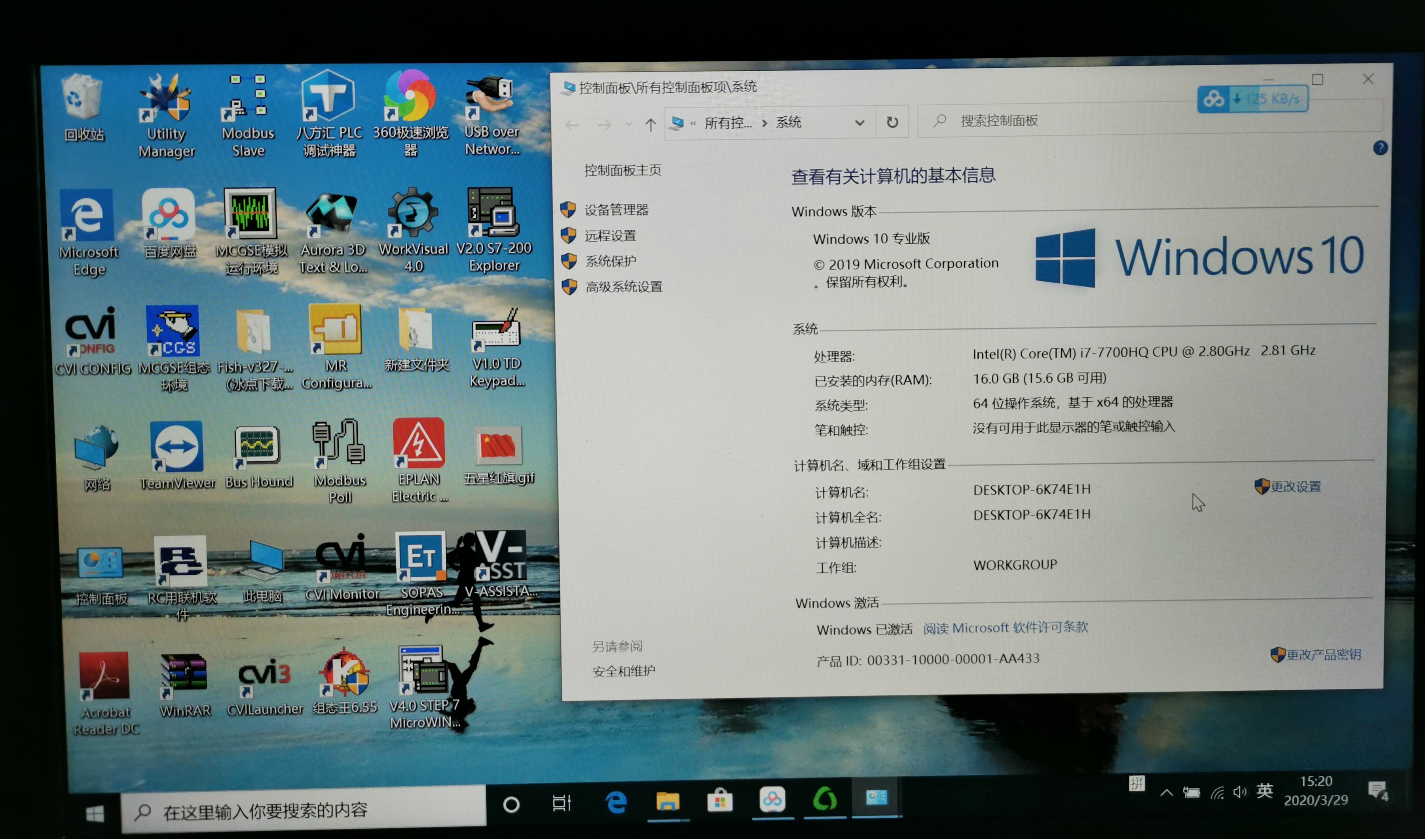Show hidden system tray icons chevron

coord(1166,793)
